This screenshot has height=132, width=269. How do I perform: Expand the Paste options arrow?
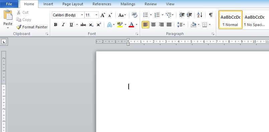point(8,28)
